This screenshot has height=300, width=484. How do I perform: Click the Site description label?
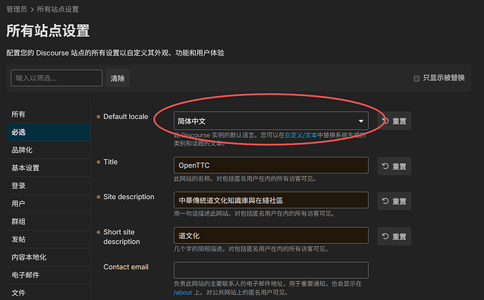pyautogui.click(x=129, y=197)
